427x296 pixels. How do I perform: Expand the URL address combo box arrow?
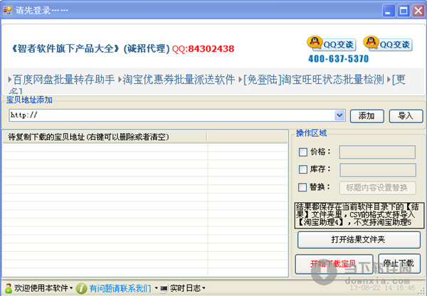tap(339, 115)
